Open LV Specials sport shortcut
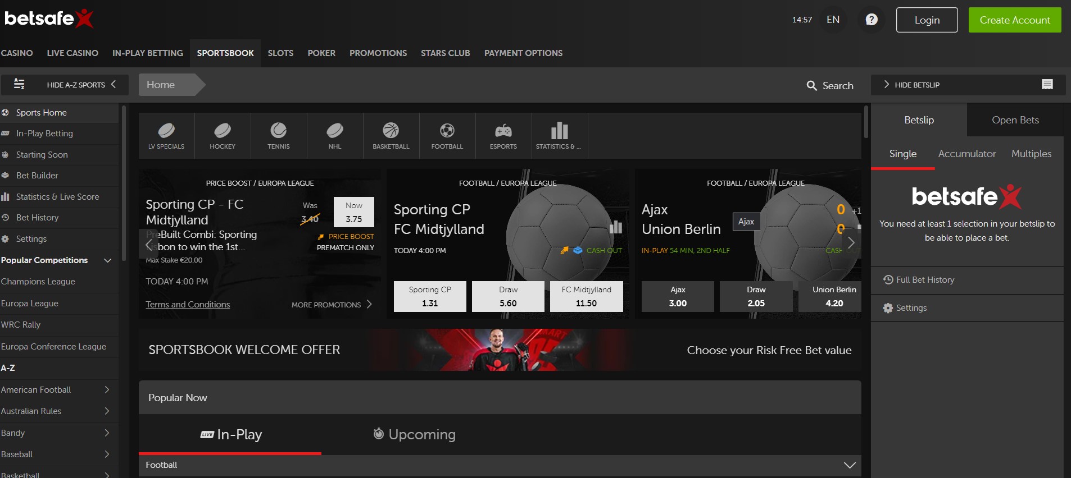Image resolution: width=1071 pixels, height=478 pixels. pos(166,136)
